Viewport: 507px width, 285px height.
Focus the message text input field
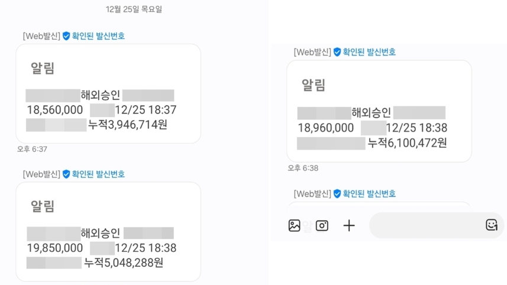point(426,225)
